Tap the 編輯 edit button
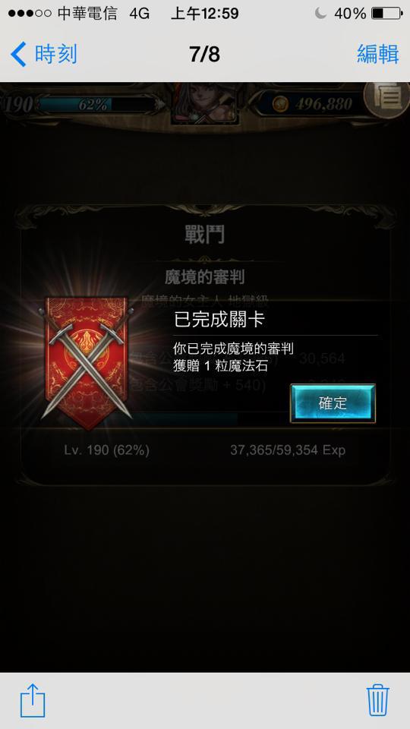This screenshot has width=410, height=729. pyautogui.click(x=377, y=55)
